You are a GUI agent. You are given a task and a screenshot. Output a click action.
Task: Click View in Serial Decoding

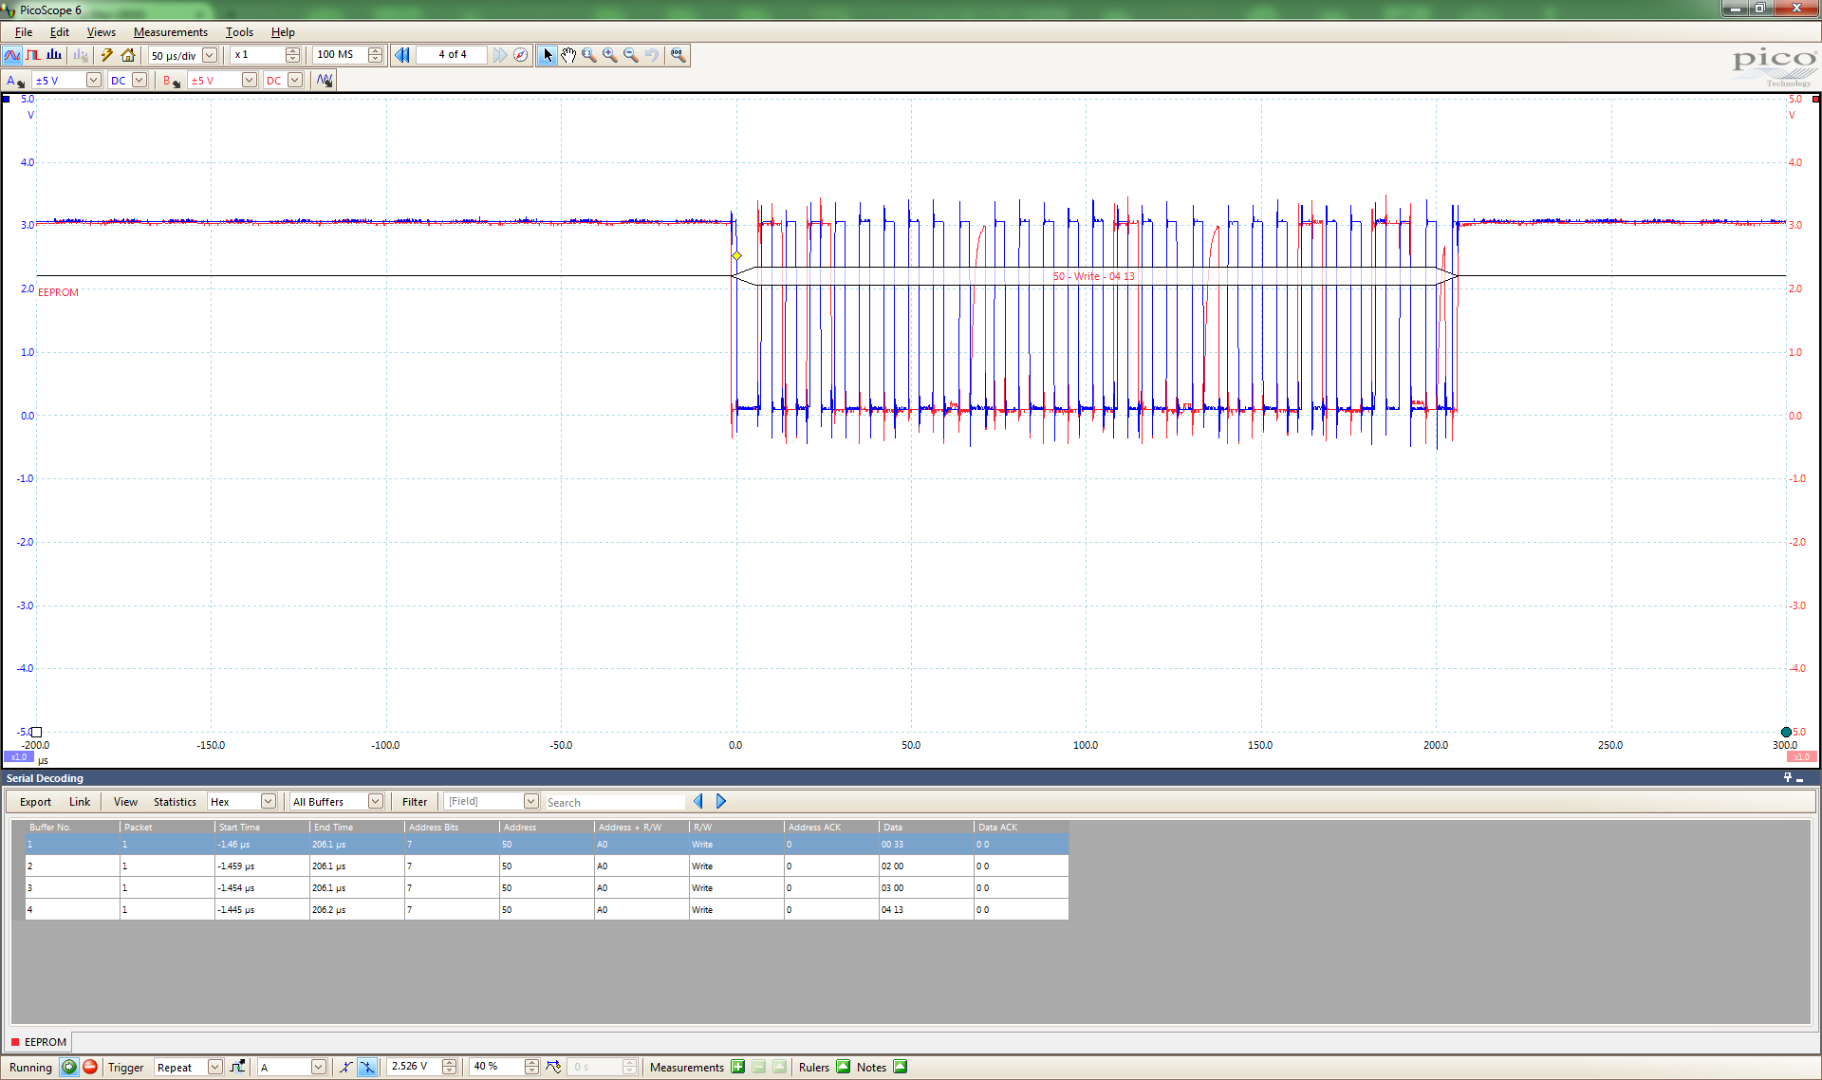coord(125,802)
